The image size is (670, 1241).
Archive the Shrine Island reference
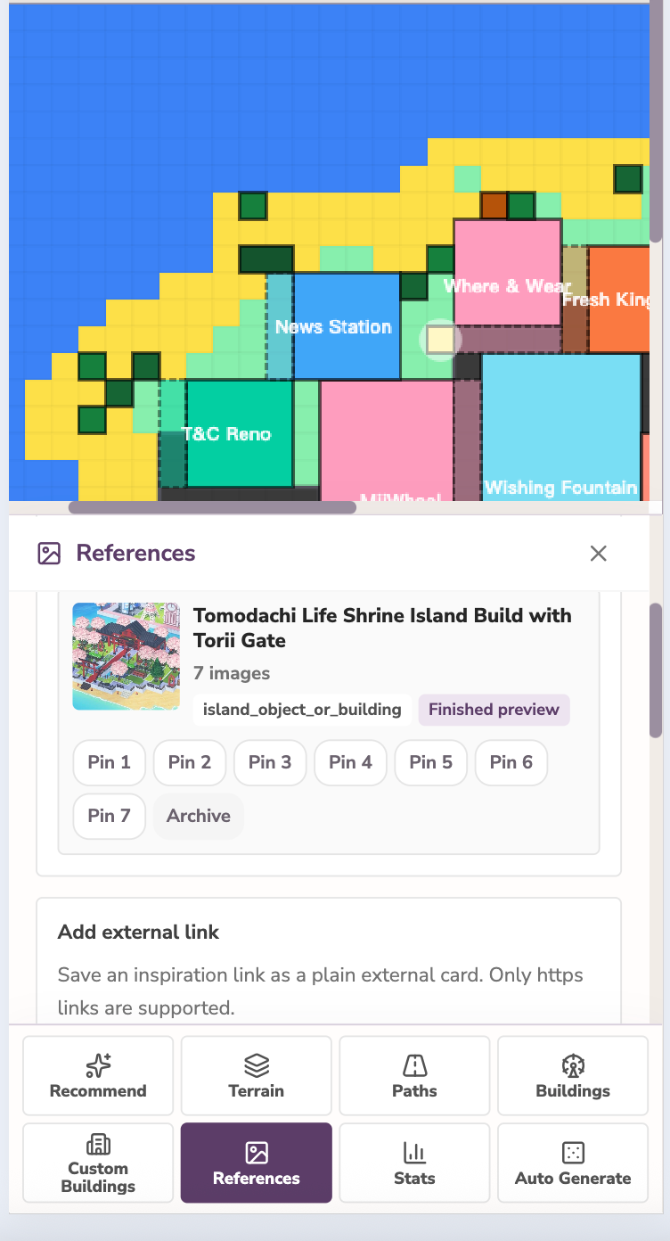pos(199,816)
